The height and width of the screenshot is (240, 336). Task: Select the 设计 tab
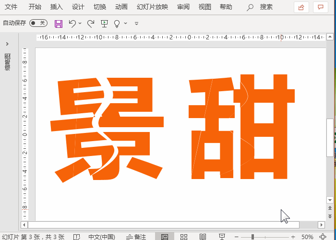[x=78, y=7]
